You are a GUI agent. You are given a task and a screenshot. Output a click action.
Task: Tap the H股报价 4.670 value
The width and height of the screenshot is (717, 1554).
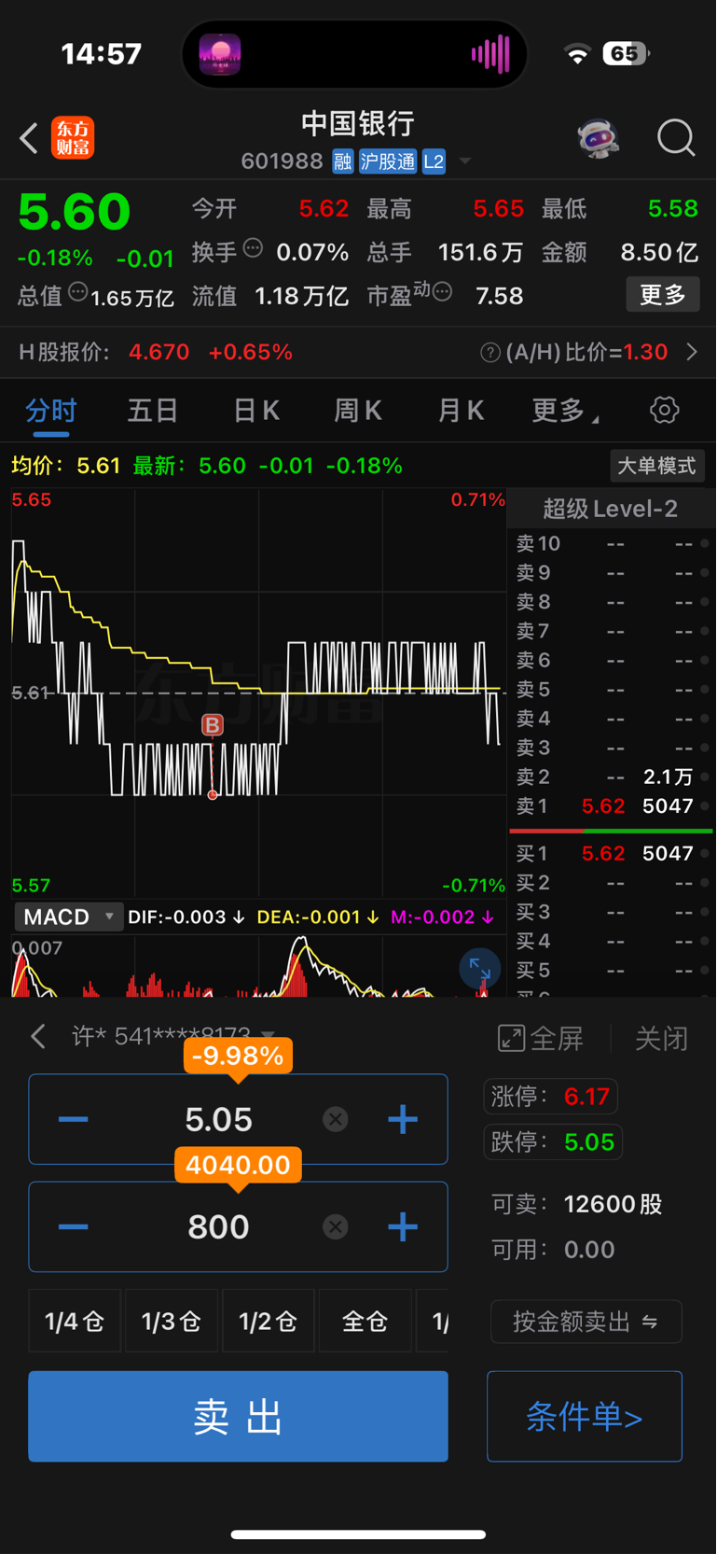coord(159,352)
